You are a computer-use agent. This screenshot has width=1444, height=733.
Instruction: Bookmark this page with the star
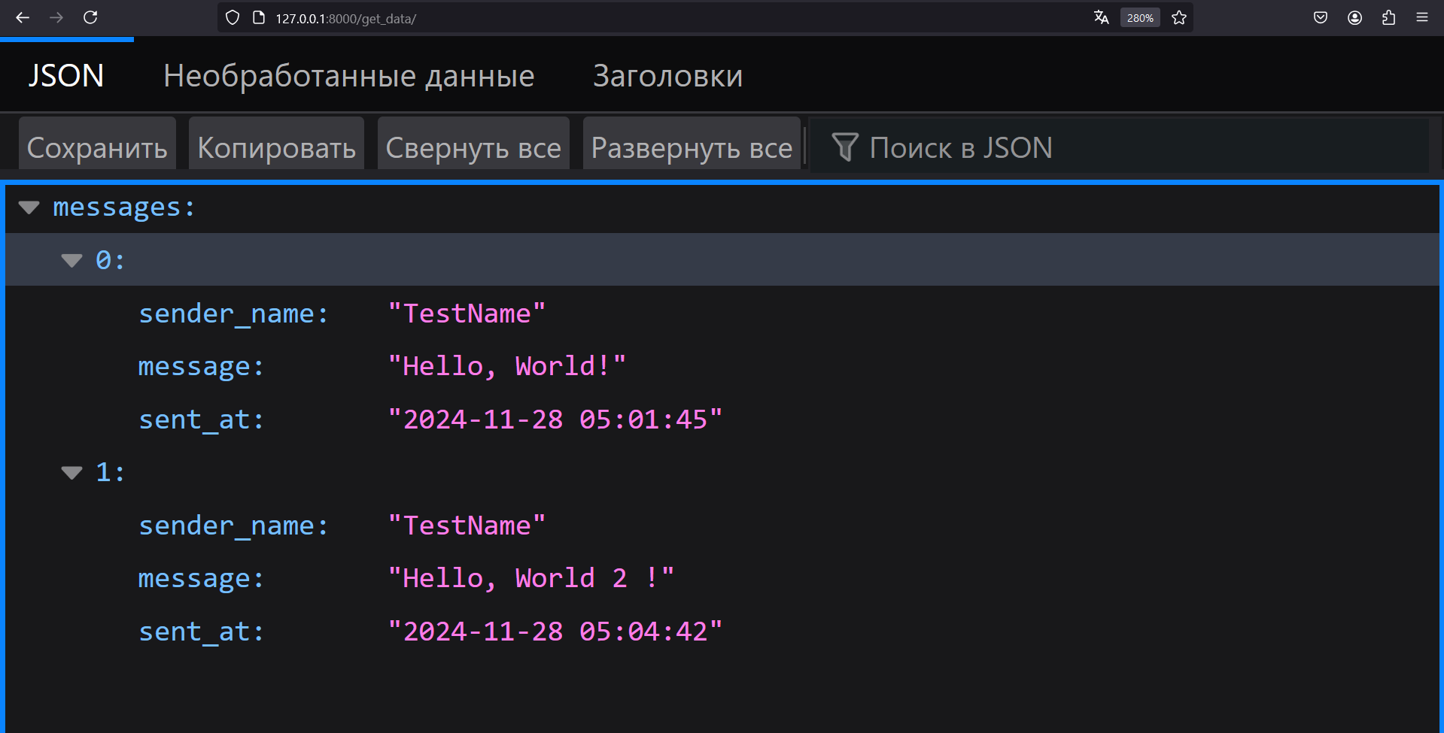1179,17
